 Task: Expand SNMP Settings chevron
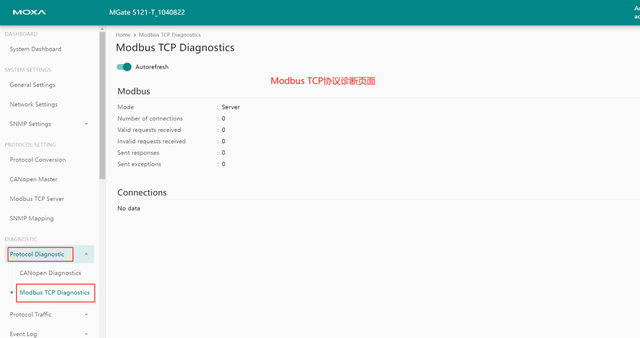[86, 124]
